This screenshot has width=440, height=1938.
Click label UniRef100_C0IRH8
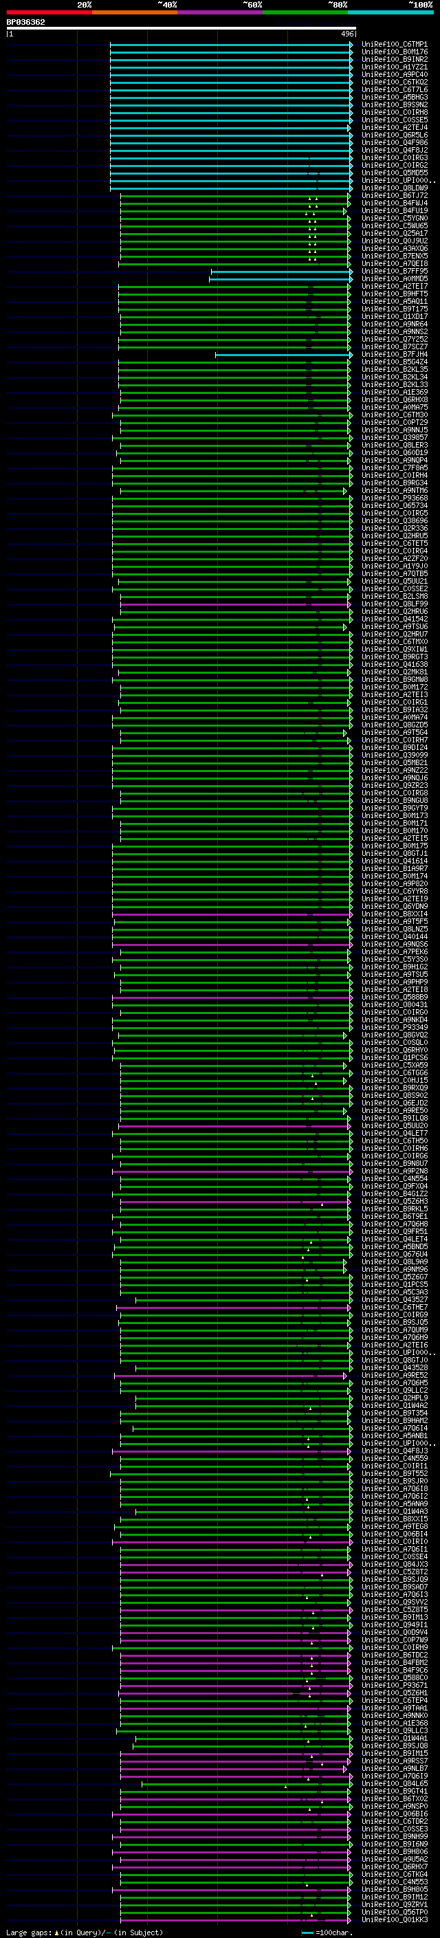click(394, 112)
